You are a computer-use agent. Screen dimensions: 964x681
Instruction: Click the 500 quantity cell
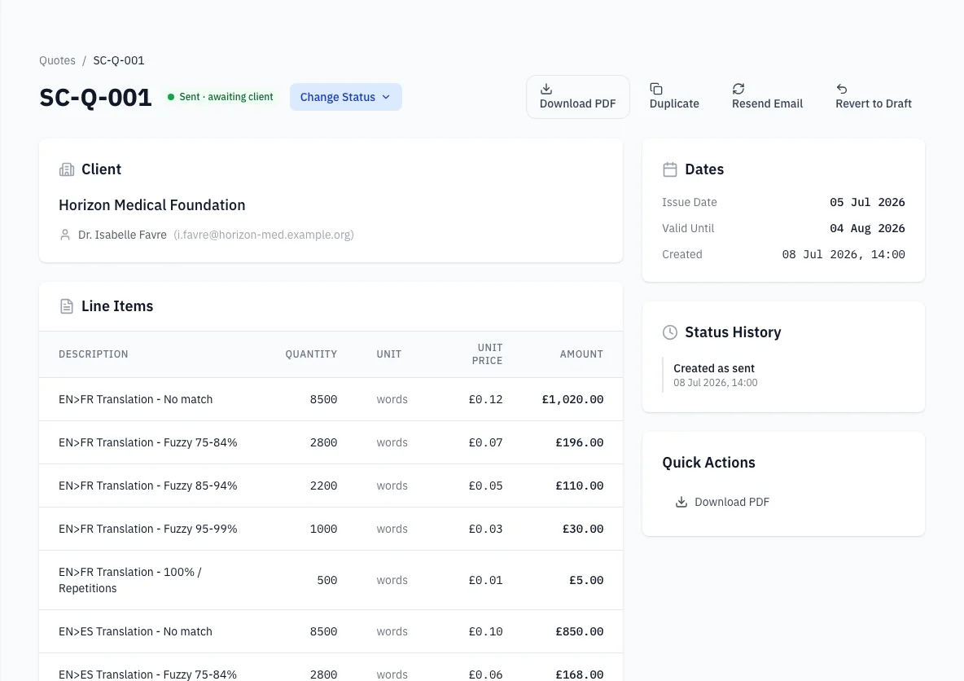point(327,580)
